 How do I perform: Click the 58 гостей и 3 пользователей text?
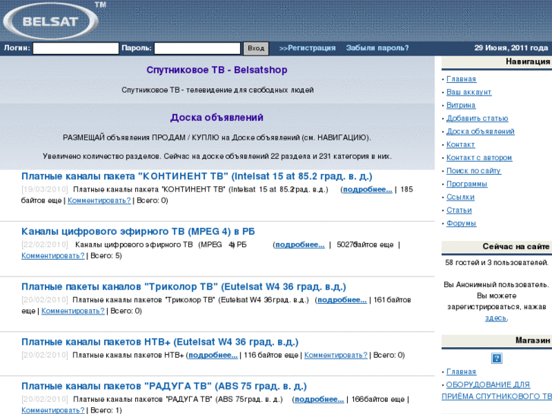tap(497, 263)
